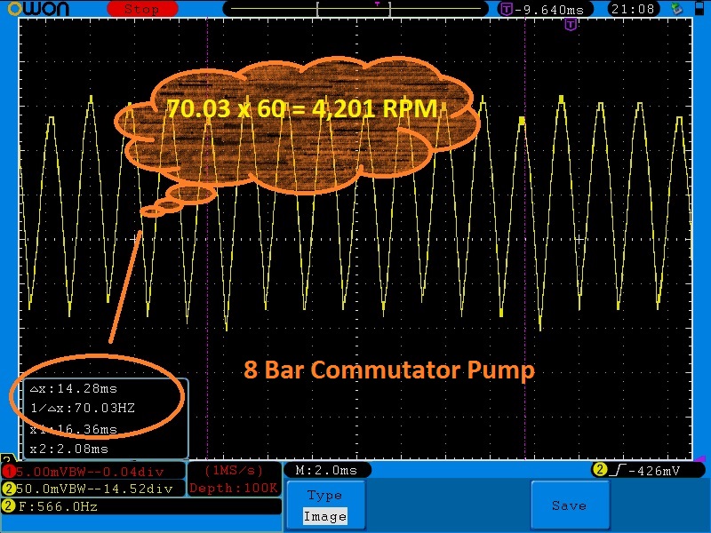Click the red Stop status indicator
Screen dimensions: 711x533
point(141,9)
